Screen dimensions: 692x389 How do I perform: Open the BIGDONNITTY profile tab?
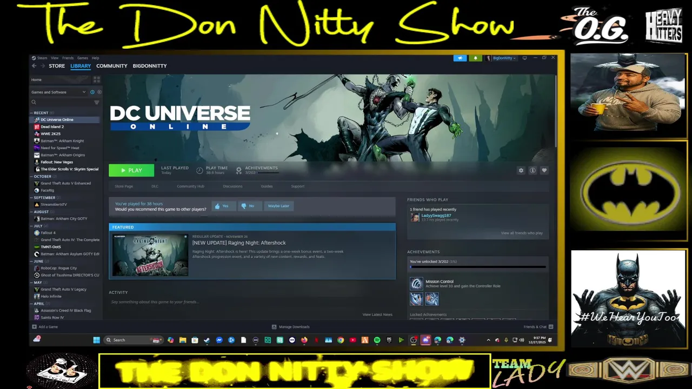(x=150, y=66)
